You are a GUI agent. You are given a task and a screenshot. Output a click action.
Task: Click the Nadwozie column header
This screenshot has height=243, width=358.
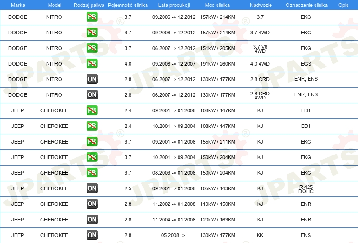[x=261, y=5]
